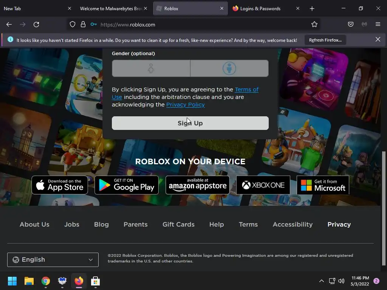
Task: Open notifications badge showing 2
Action: [376, 281]
